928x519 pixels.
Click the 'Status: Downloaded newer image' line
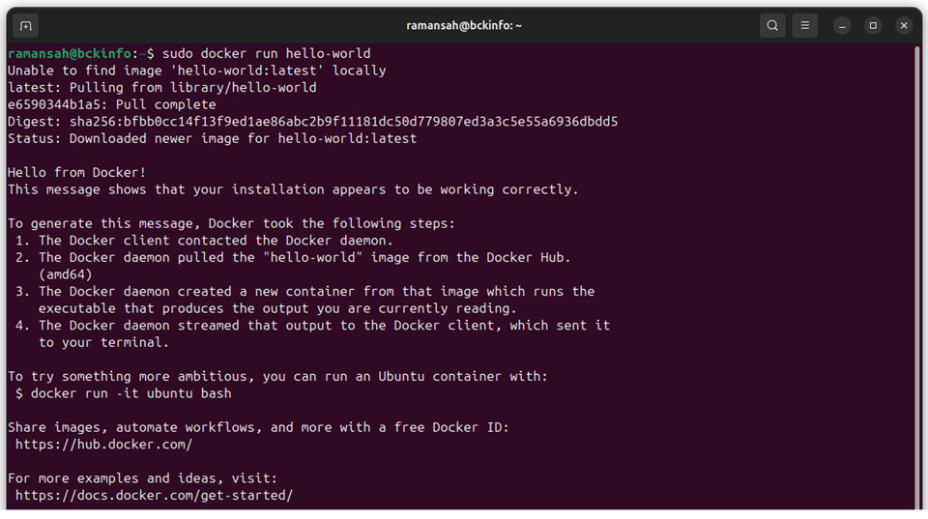pos(212,138)
